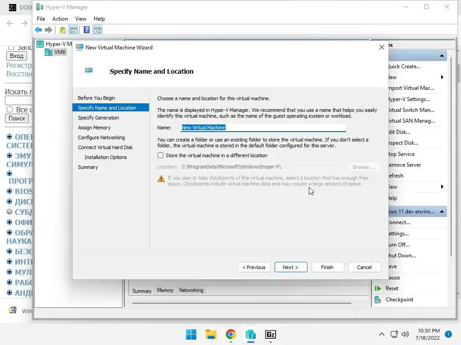Screen dimensions: 461x345
Task: Select the VM6 server node
Action: point(55,52)
